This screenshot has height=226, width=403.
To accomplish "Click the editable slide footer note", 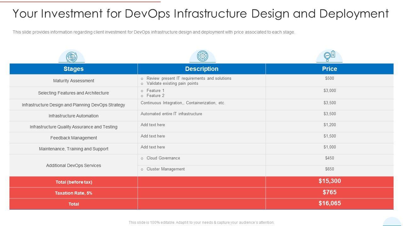I will click(201, 223).
